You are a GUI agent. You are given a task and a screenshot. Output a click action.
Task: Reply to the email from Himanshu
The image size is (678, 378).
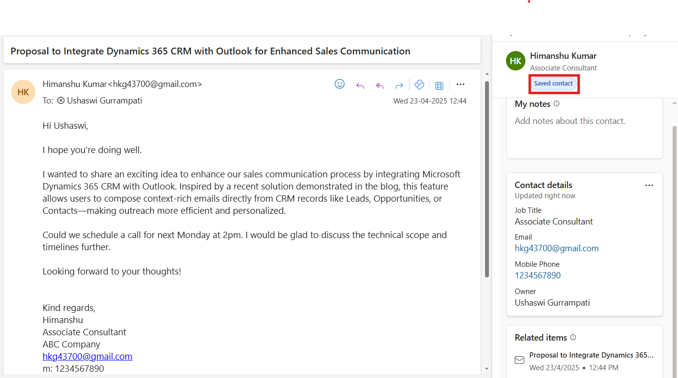360,86
